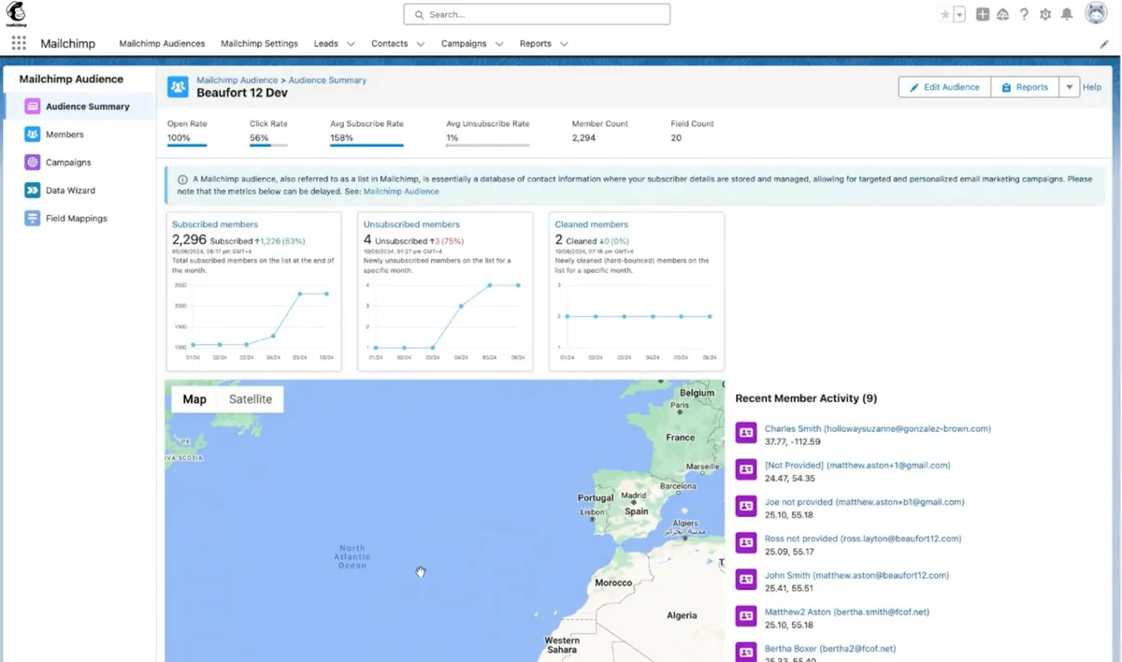The image size is (1122, 662).
Task: Open the dropdown arrow next to the Reports button
Action: 1070,87
